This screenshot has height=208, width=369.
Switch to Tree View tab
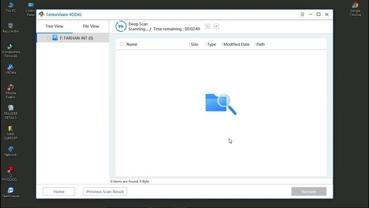point(54,26)
